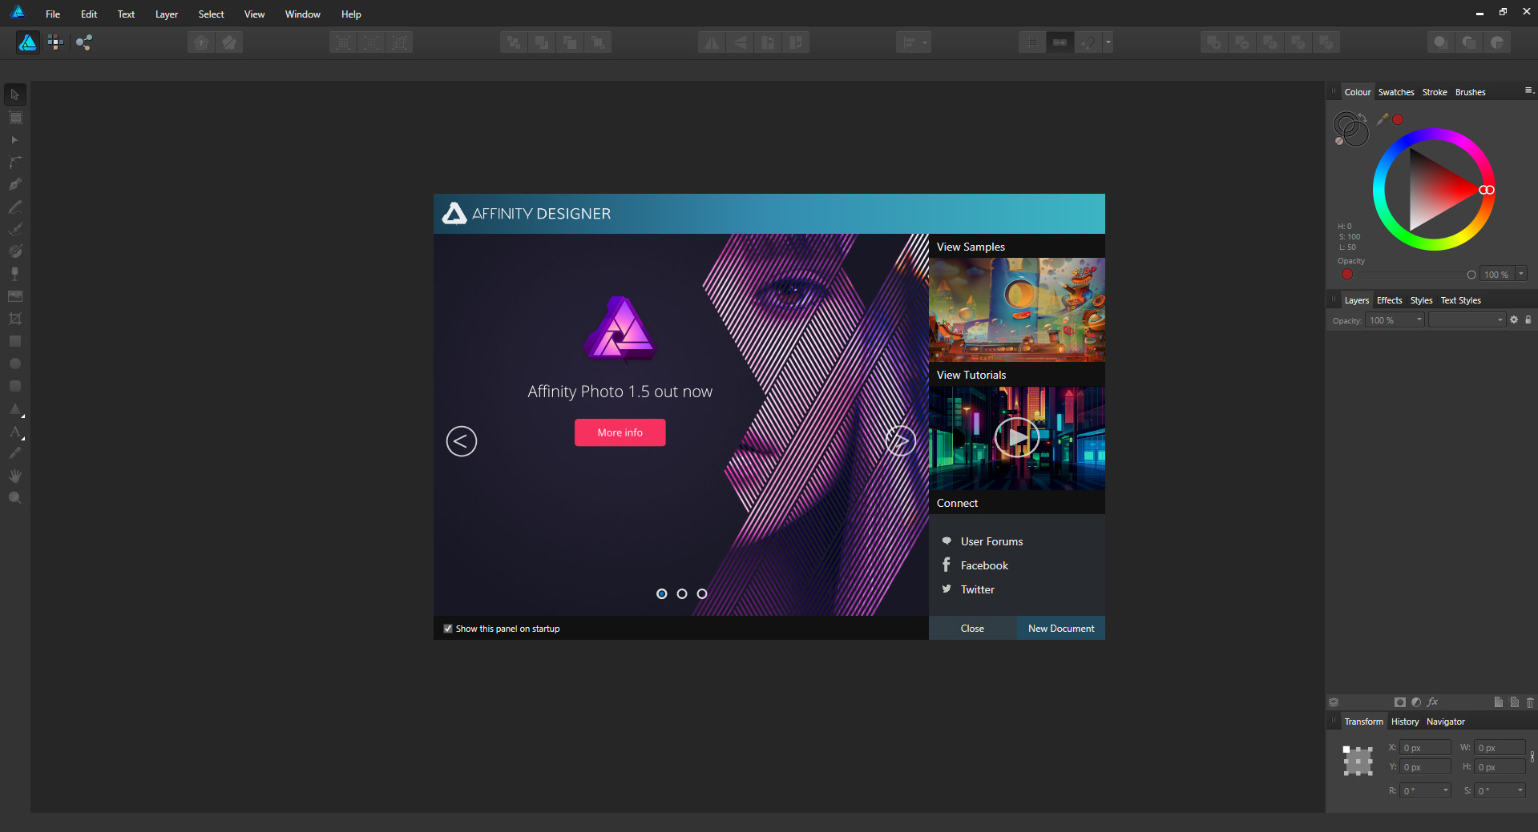
Task: Select the Transparency tool wine-glass icon
Action: (14, 274)
